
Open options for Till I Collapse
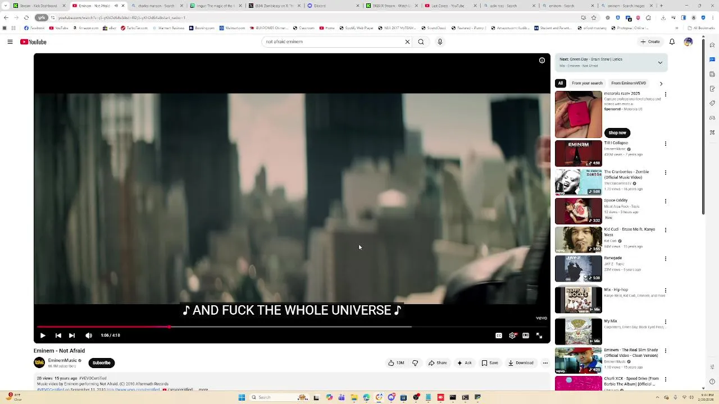tap(666, 144)
